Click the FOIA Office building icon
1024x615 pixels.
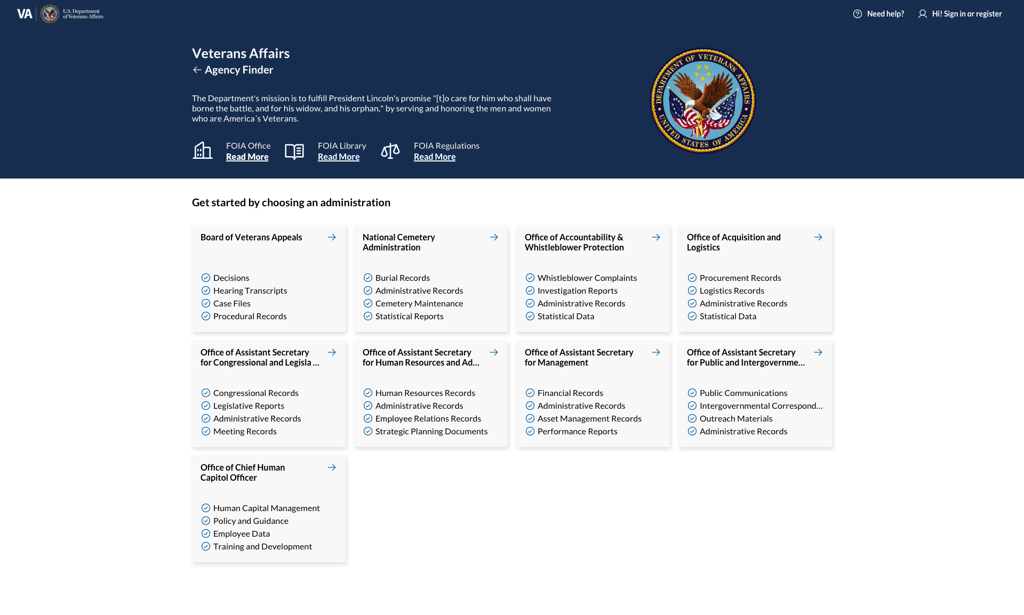203,150
